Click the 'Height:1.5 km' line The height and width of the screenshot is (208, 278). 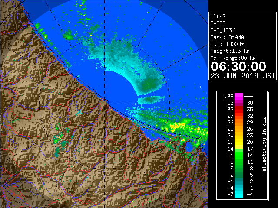point(230,51)
